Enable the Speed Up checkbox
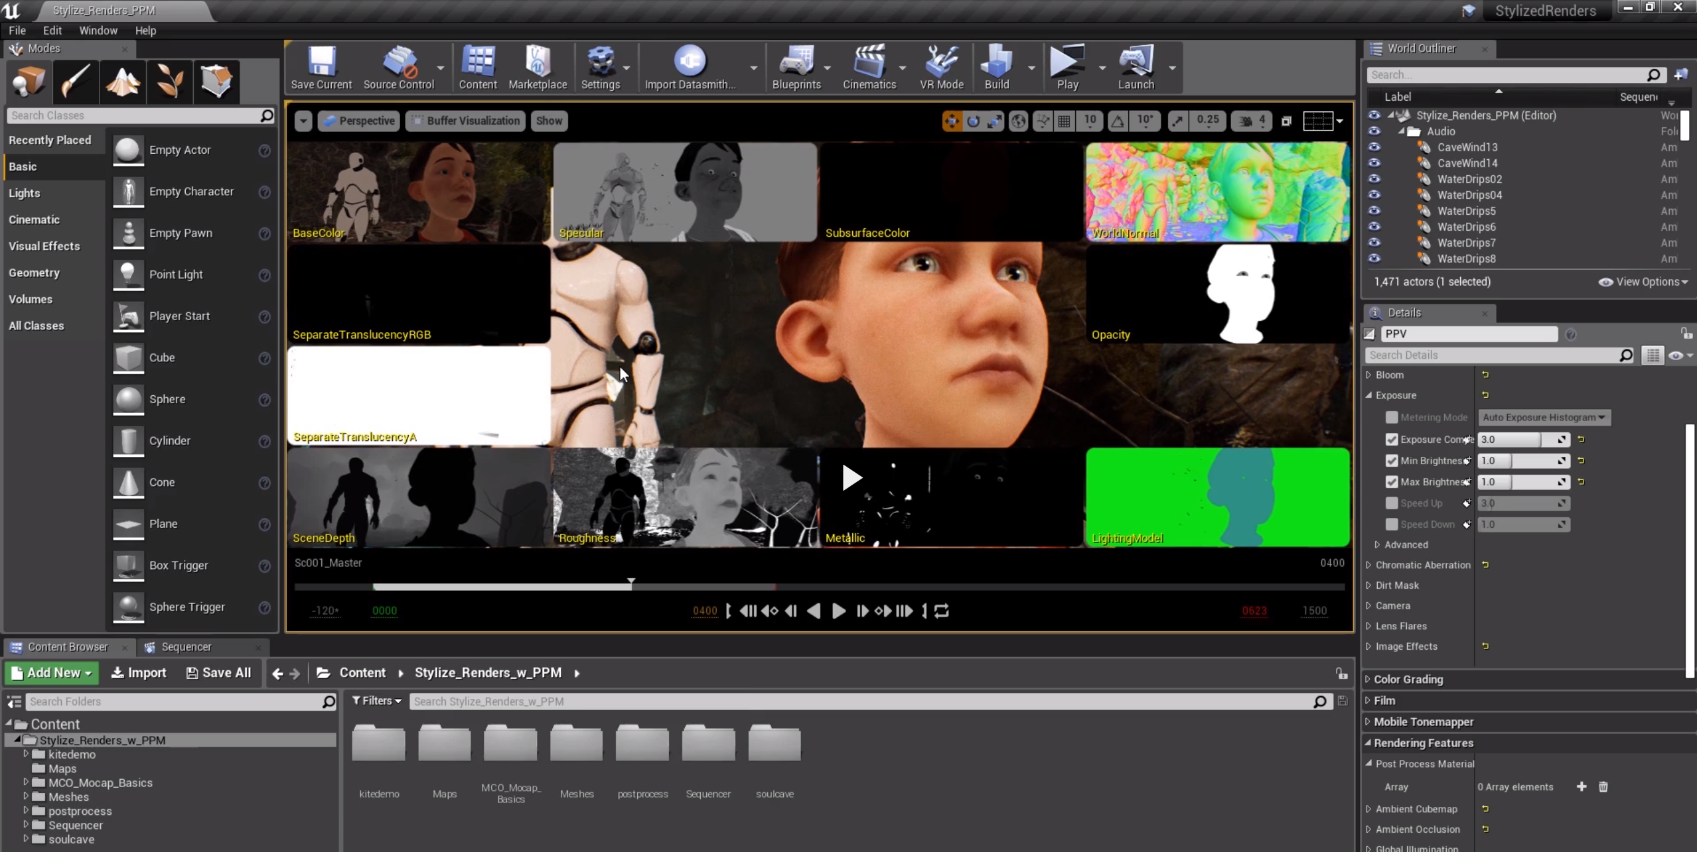The image size is (1697, 852). (x=1392, y=503)
